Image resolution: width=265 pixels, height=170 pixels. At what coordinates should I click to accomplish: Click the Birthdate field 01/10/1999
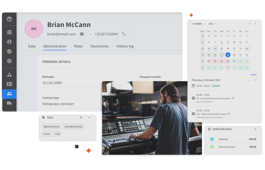(x=71, y=83)
